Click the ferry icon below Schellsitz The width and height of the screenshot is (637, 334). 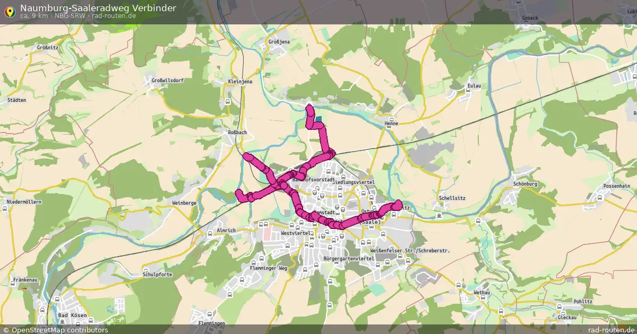(439, 215)
